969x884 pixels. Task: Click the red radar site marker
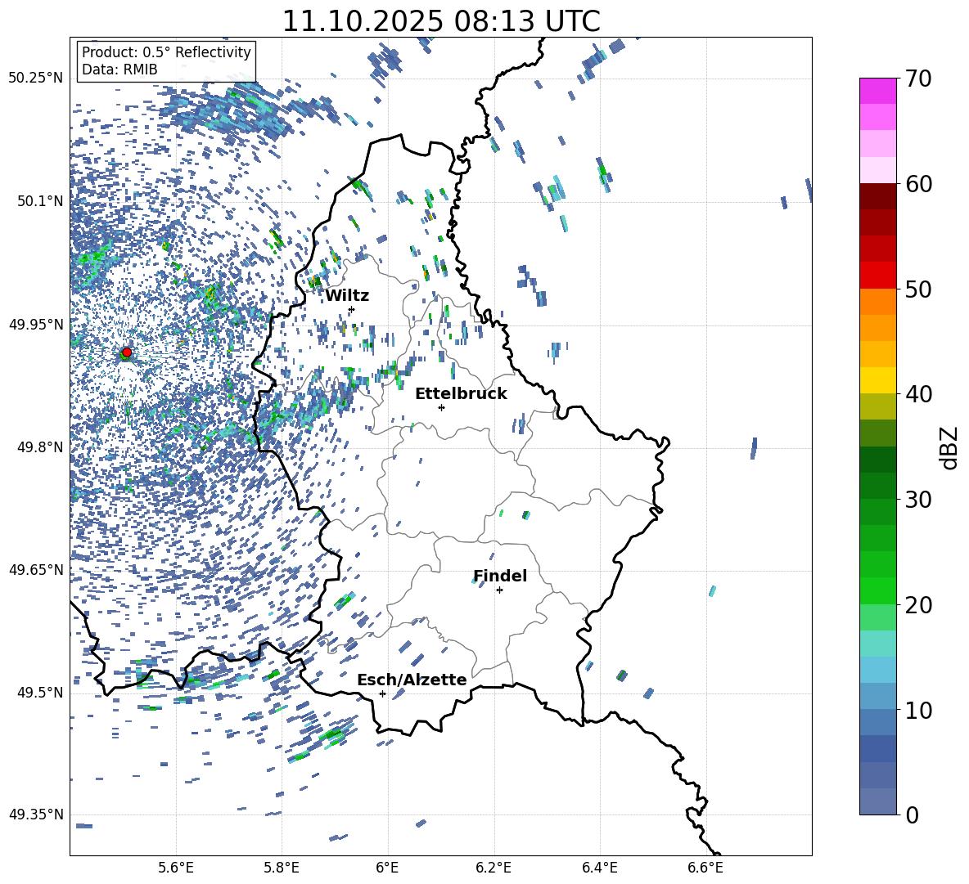tap(126, 352)
